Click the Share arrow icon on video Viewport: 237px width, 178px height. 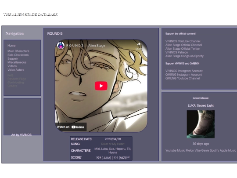click(139, 44)
